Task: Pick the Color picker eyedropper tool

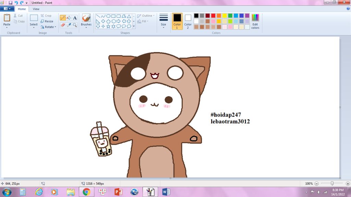Action: point(69,25)
